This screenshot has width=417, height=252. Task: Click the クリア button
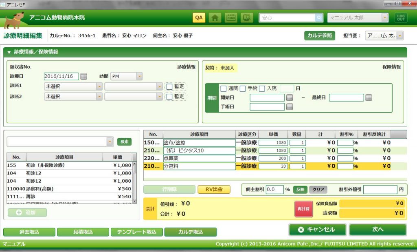(x=318, y=189)
